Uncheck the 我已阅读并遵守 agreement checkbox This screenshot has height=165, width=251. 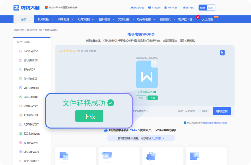coord(185,123)
